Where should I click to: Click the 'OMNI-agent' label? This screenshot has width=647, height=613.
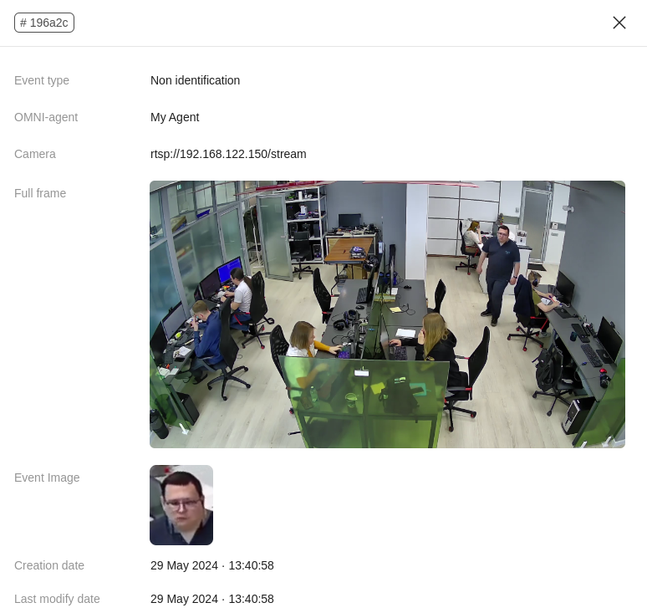[x=46, y=117]
